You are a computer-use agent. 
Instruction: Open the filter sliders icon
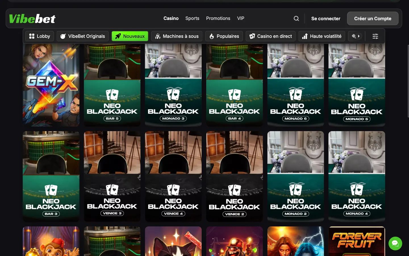click(375, 36)
